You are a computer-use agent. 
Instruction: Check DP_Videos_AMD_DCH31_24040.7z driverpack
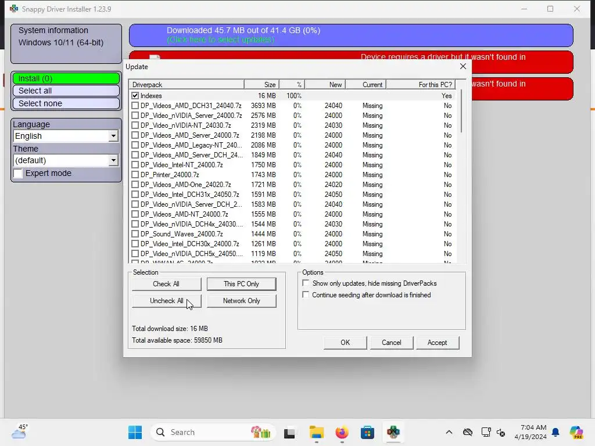pos(135,106)
